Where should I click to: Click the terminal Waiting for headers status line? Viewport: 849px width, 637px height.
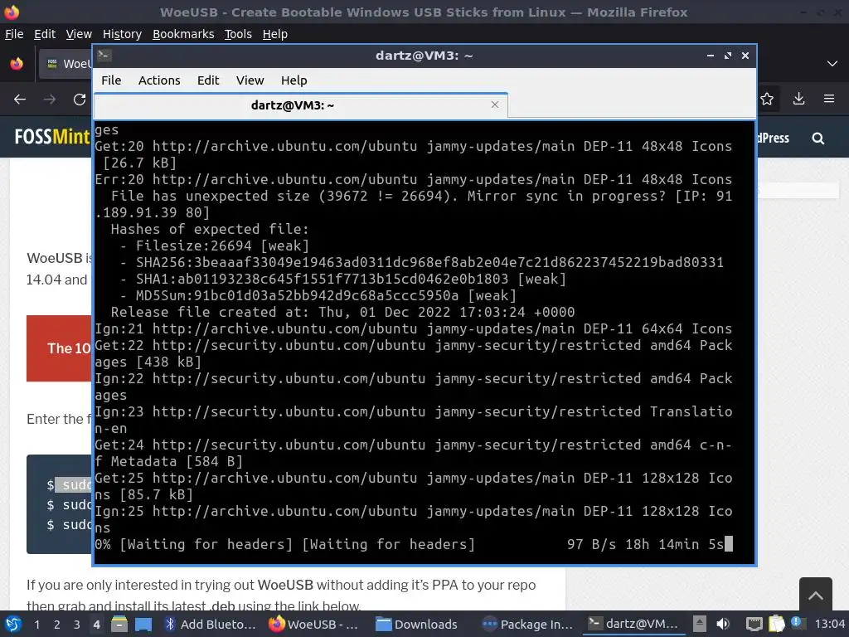(x=413, y=544)
